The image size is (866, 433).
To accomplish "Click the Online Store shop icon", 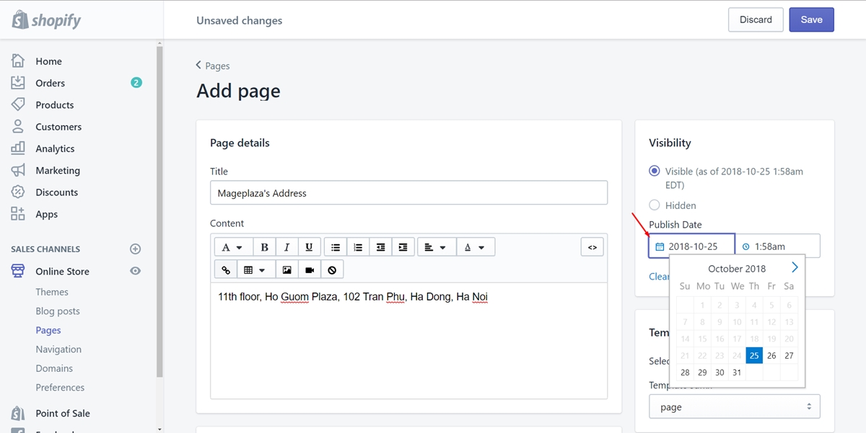I will (x=18, y=271).
